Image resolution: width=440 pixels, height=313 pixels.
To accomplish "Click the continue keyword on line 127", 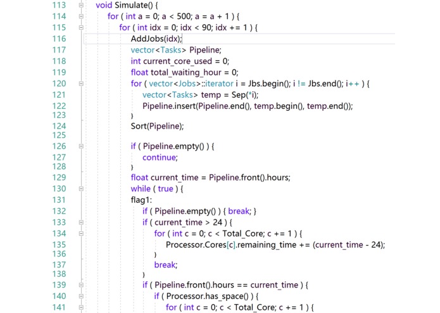I will pyautogui.click(x=159, y=158).
